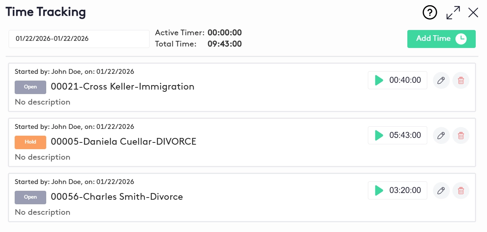Click the Open status badge on Cross Keller
The image size is (487, 232).
[30, 87]
